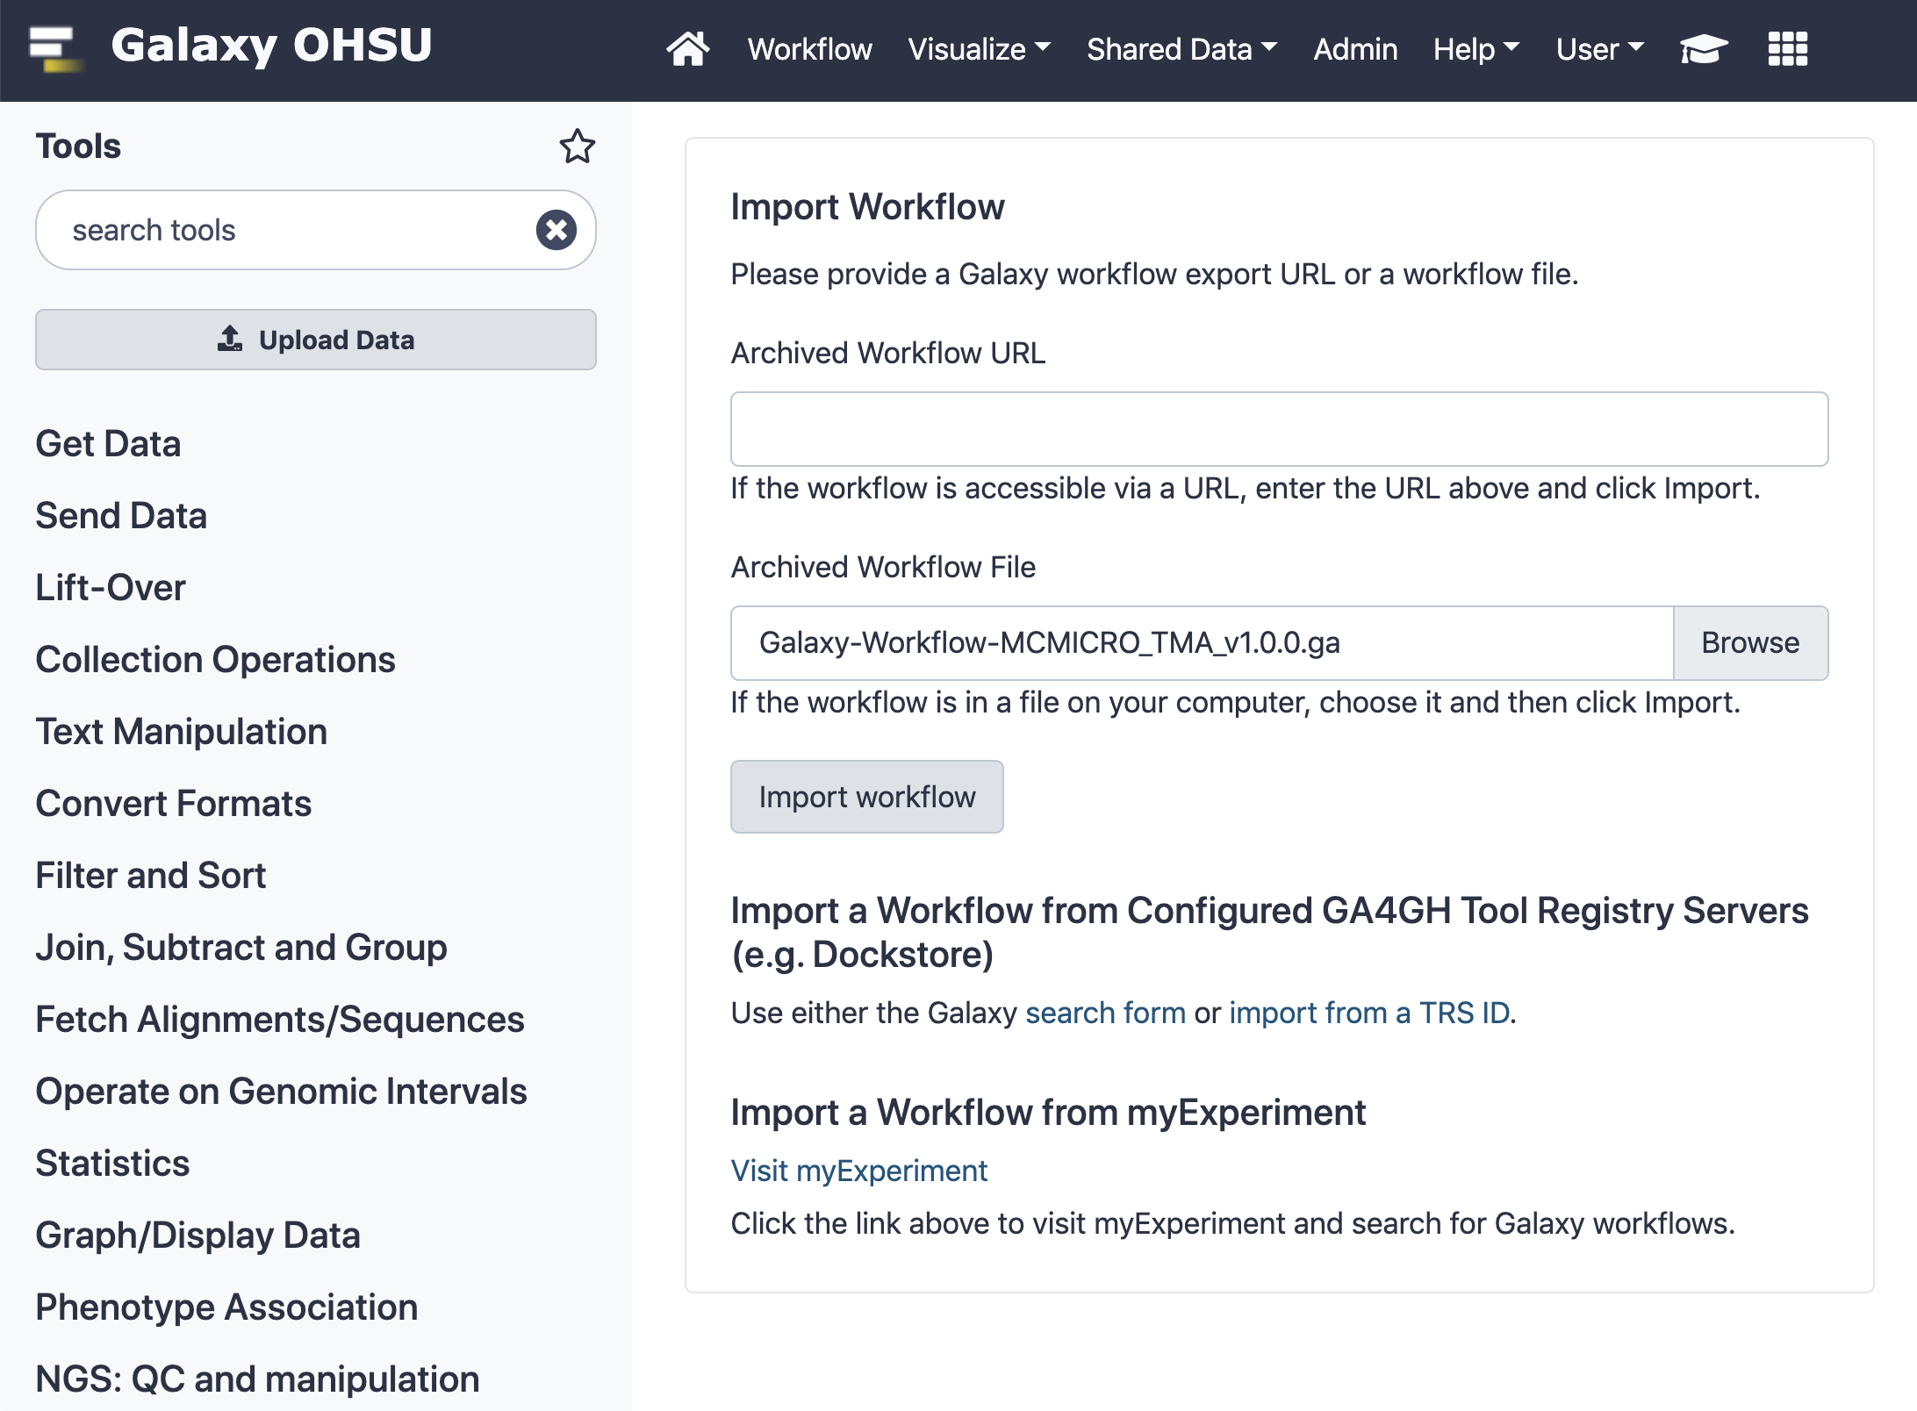Click the Upload Data button

click(x=316, y=340)
